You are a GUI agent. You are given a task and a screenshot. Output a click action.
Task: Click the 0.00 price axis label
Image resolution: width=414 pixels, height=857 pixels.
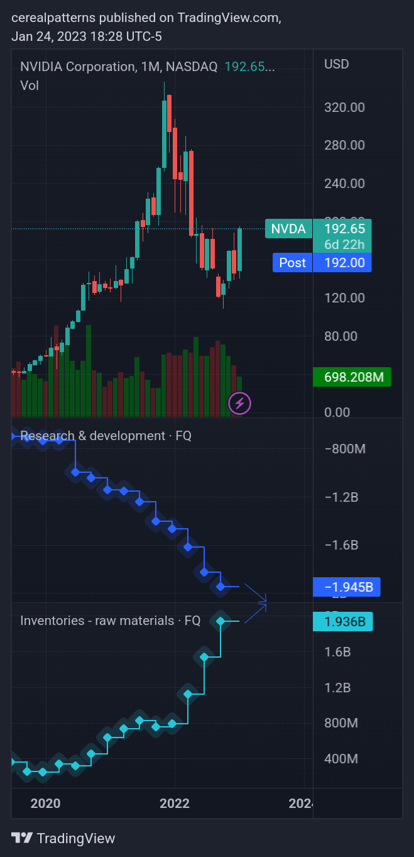click(337, 412)
